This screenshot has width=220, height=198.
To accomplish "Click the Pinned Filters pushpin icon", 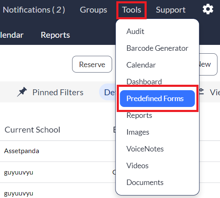I will [22, 92].
